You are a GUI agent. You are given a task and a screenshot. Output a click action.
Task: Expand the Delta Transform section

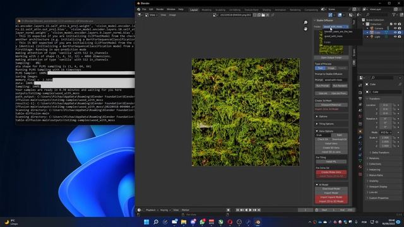click(x=380, y=153)
